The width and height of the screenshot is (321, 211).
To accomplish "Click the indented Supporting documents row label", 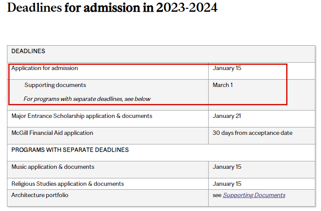I will (55, 85).
